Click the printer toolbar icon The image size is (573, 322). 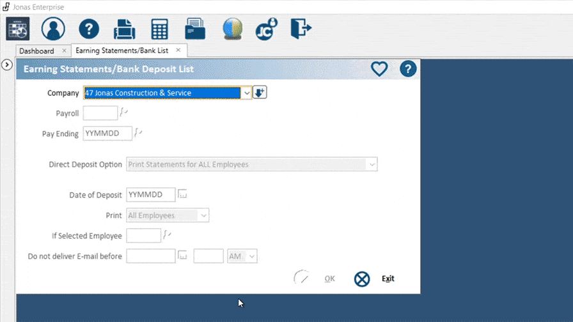(x=124, y=29)
